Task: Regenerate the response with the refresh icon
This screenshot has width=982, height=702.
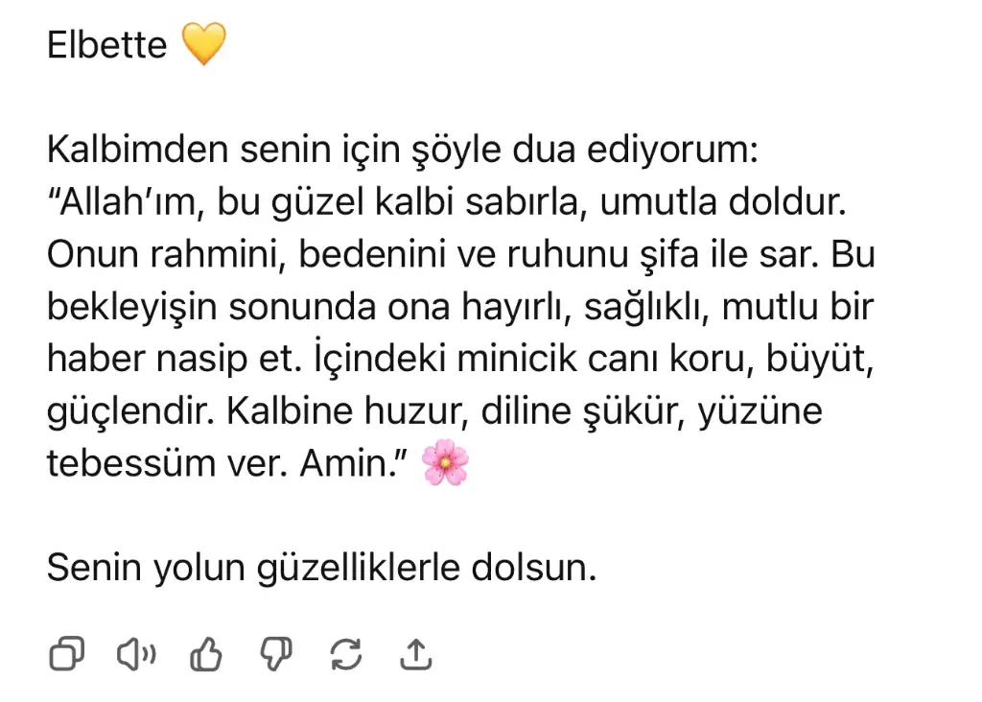Action: tap(345, 654)
